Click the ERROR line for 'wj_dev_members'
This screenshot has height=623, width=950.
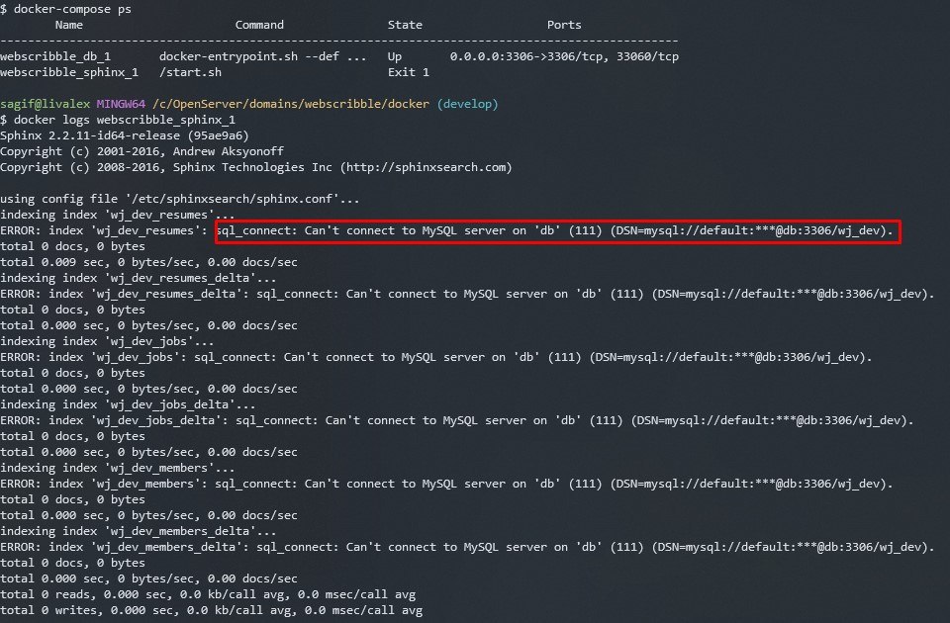(x=446, y=484)
